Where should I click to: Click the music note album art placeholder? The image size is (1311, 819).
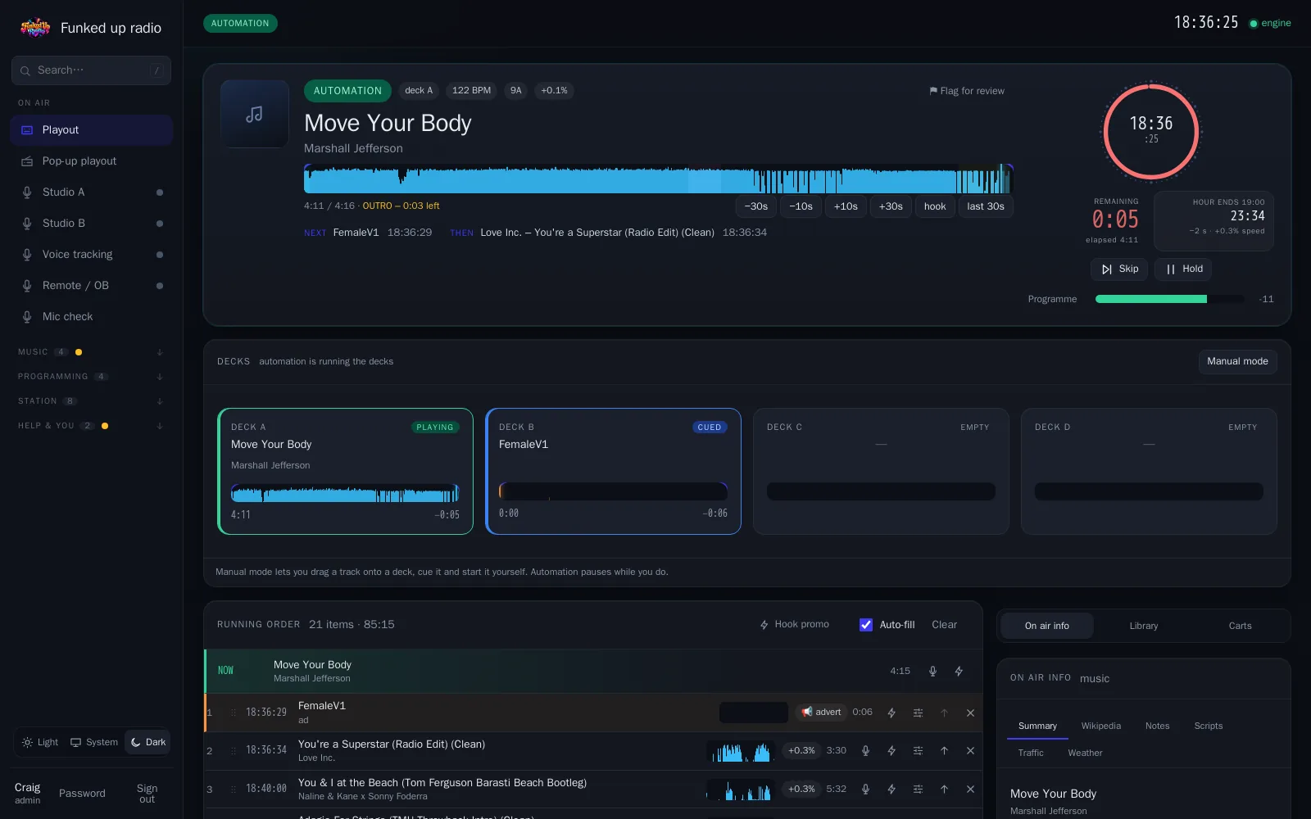pos(255,114)
